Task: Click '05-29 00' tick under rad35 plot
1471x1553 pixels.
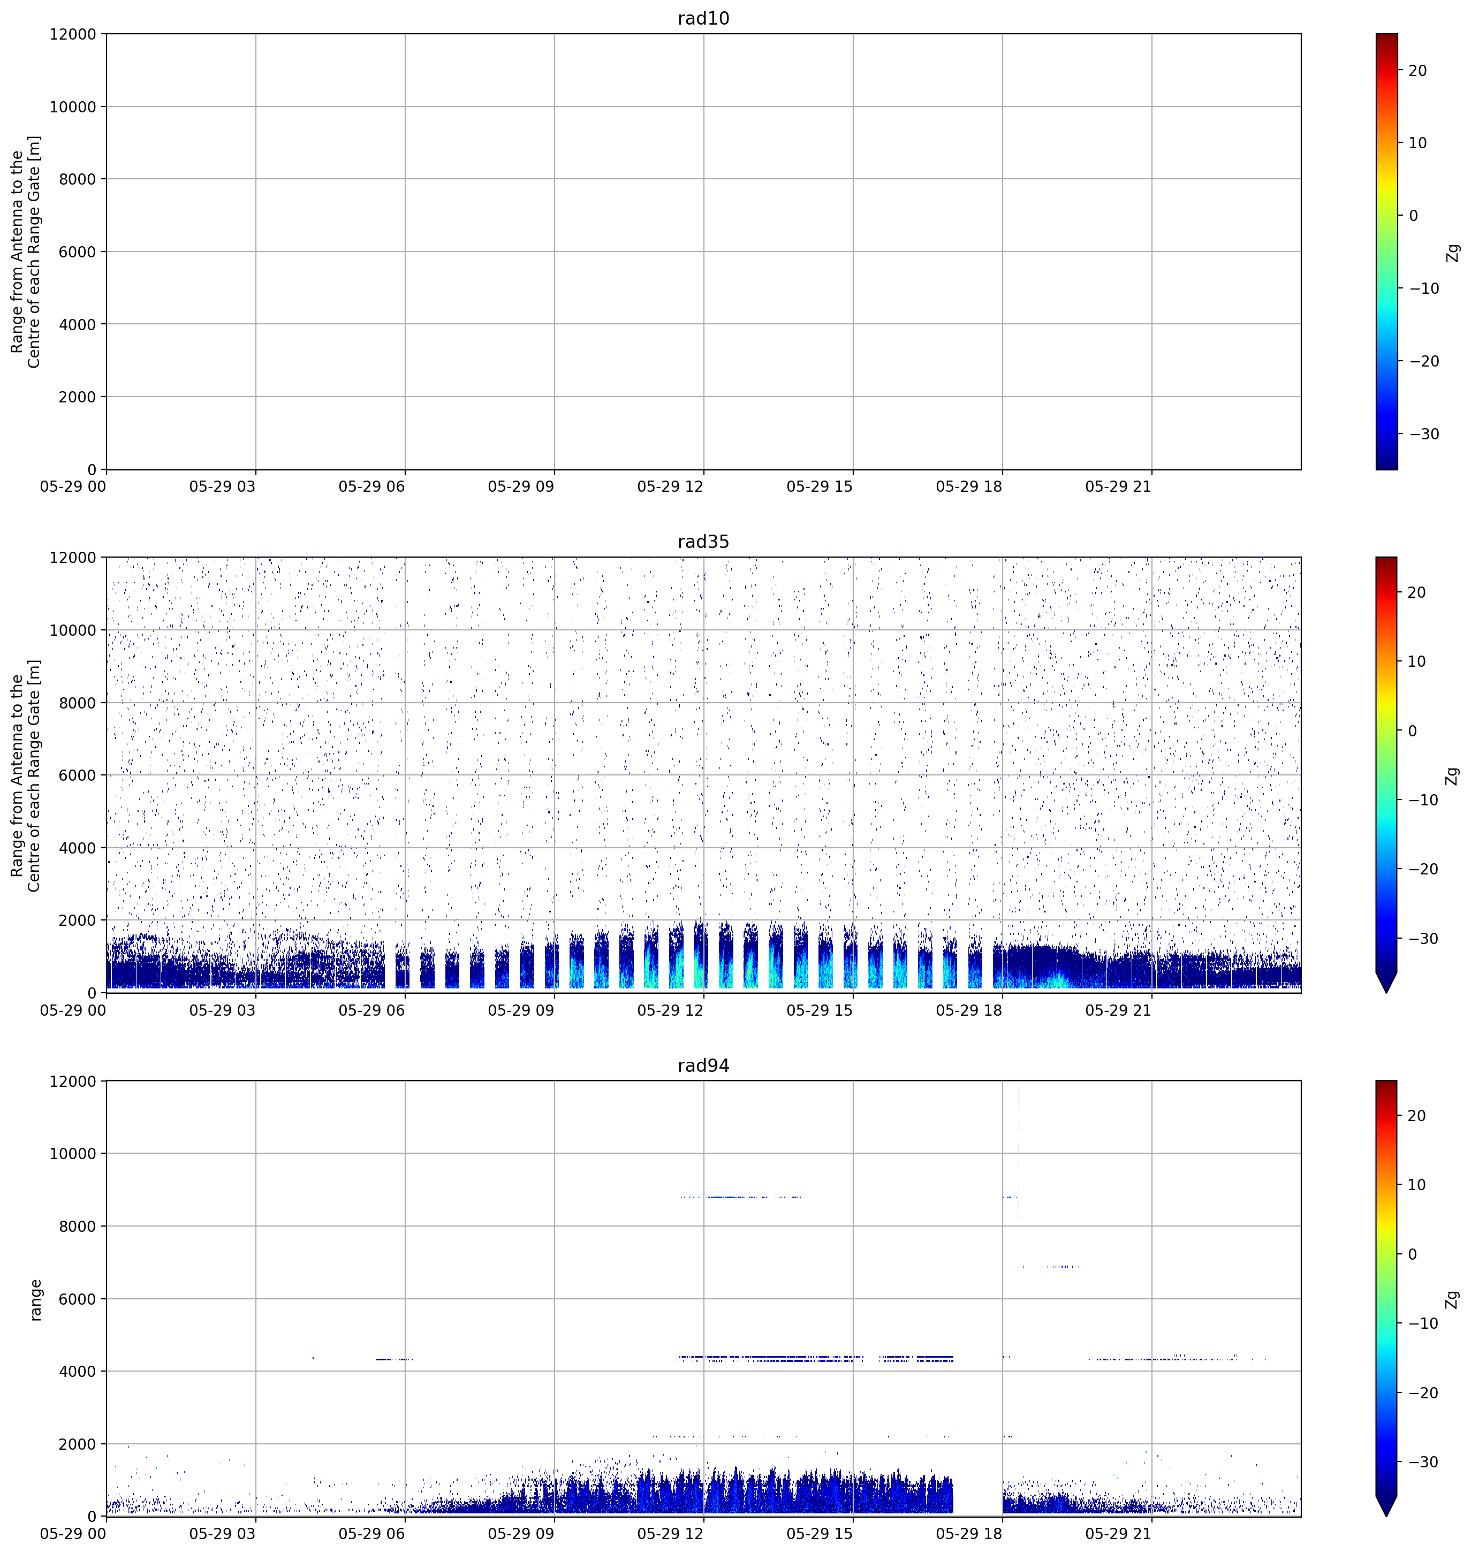Action: pyautogui.click(x=73, y=1010)
